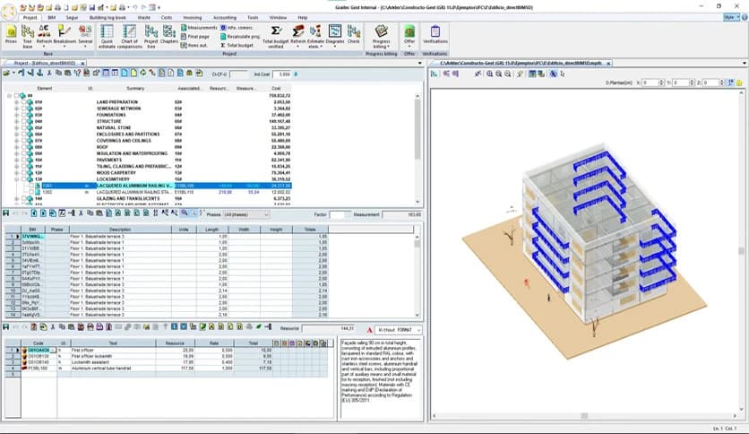Open the Phases dropdown
The height and width of the screenshot is (434, 749).
tap(246, 214)
